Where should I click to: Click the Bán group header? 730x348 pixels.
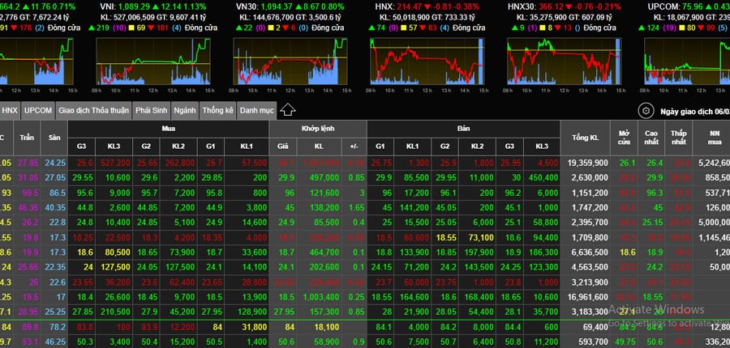click(463, 129)
